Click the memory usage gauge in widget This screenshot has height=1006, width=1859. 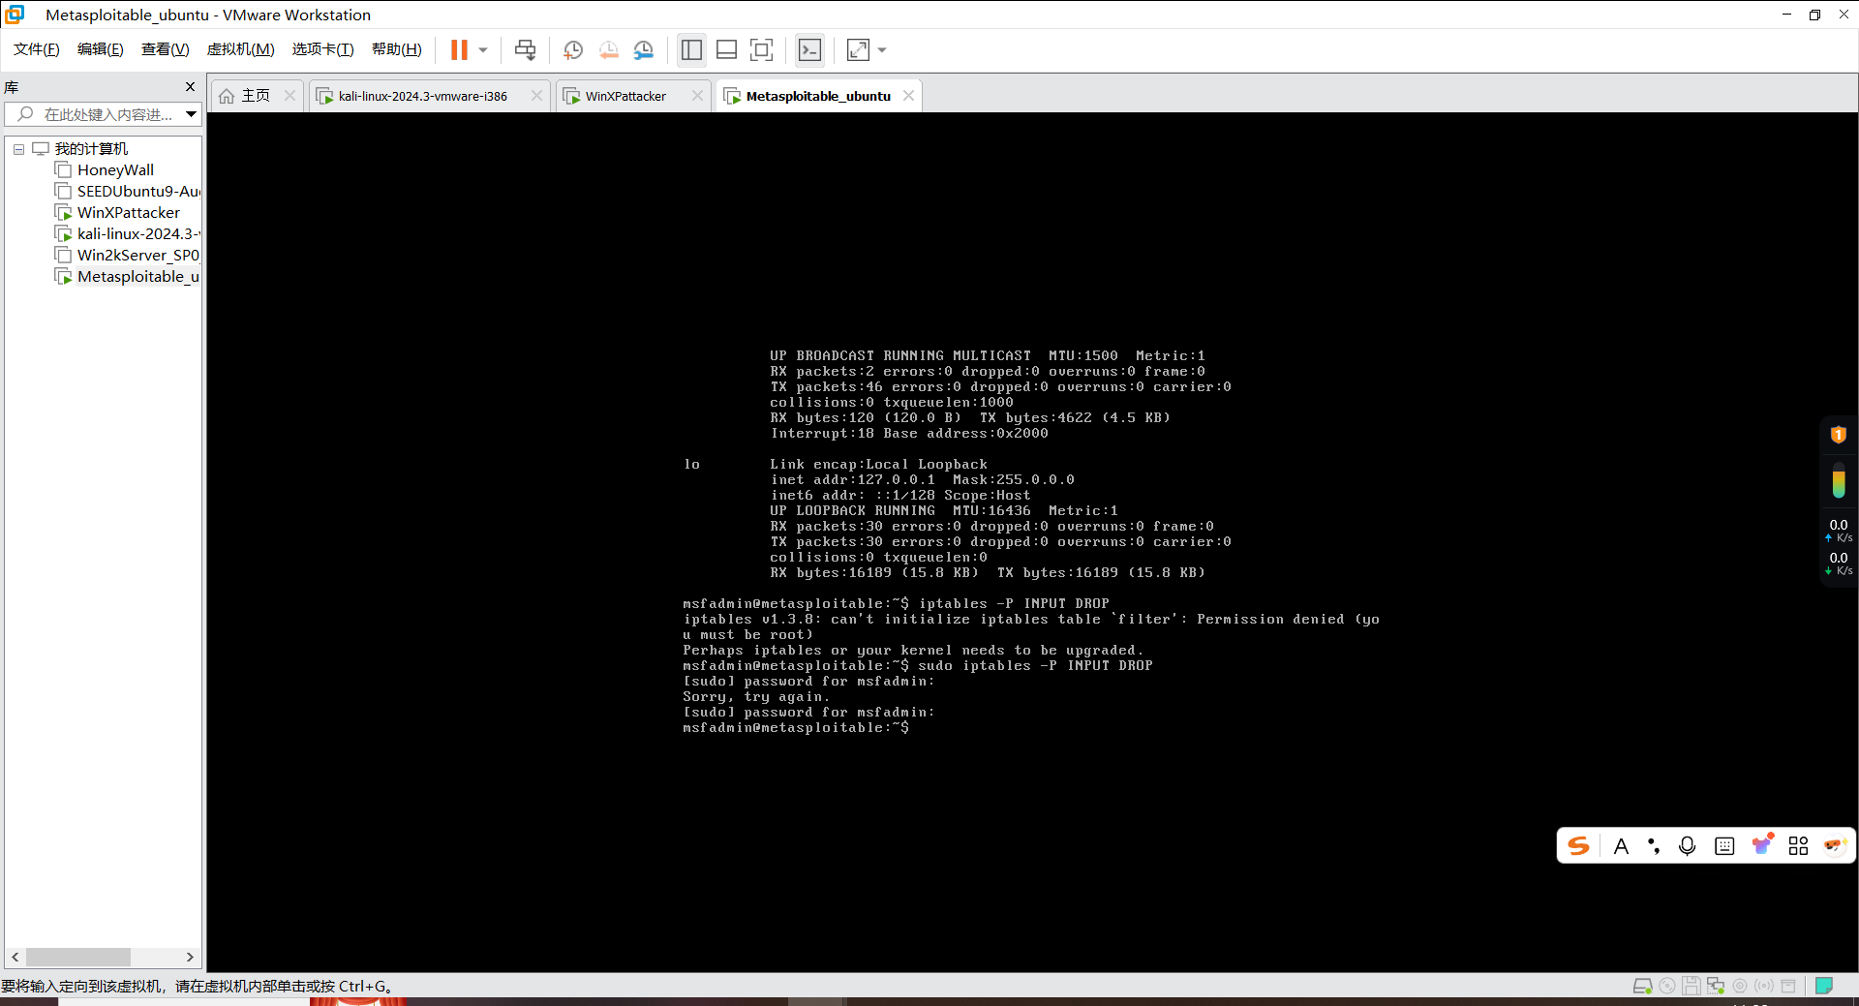click(1839, 480)
